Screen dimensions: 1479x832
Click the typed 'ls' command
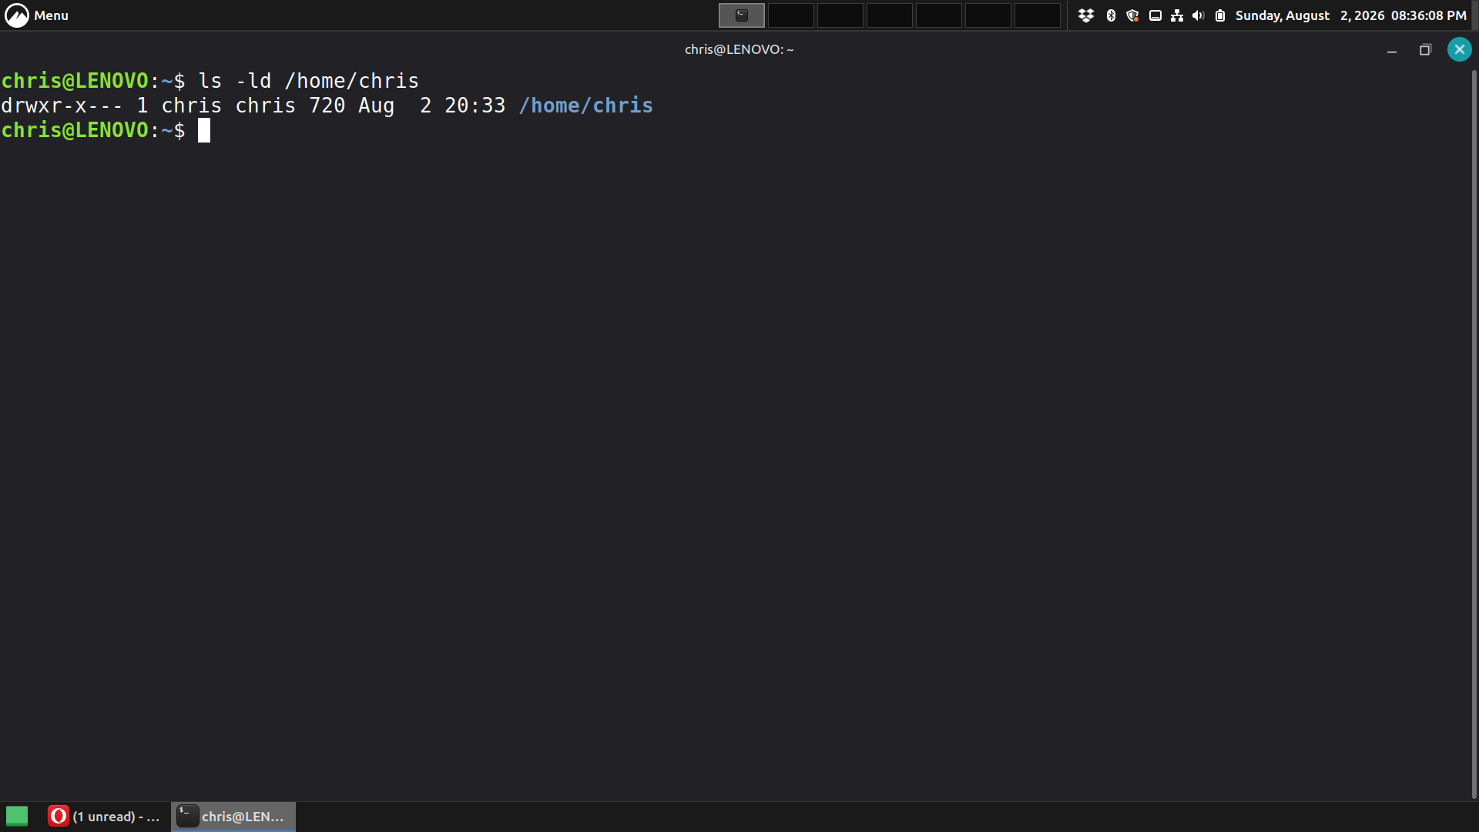[210, 81]
